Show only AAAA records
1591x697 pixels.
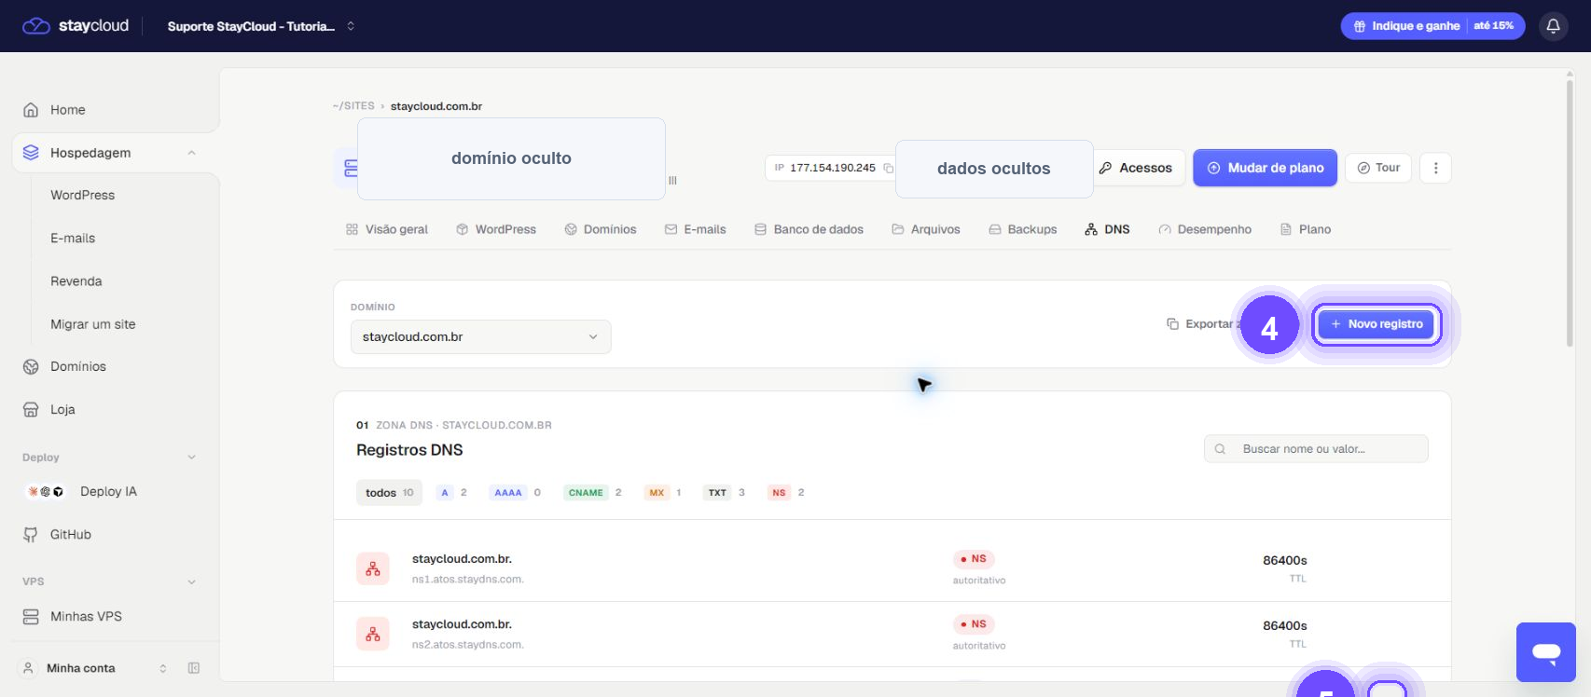pos(515,493)
